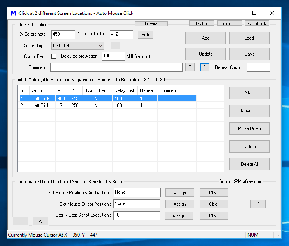Toggle the Cursor Back checkbox
This screenshot has width=289, height=246.
pos(54,56)
